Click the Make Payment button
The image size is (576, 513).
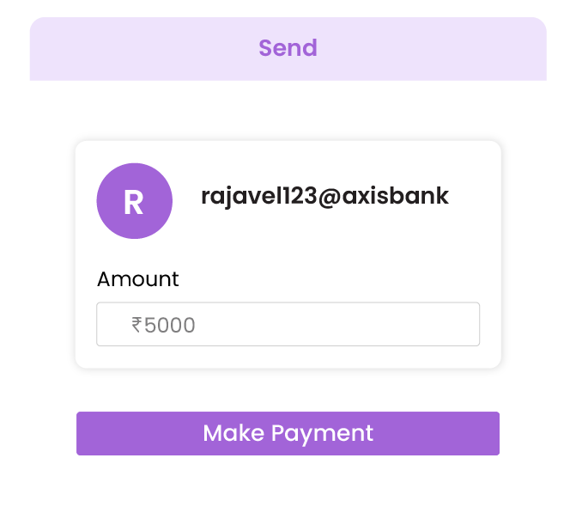(x=288, y=433)
